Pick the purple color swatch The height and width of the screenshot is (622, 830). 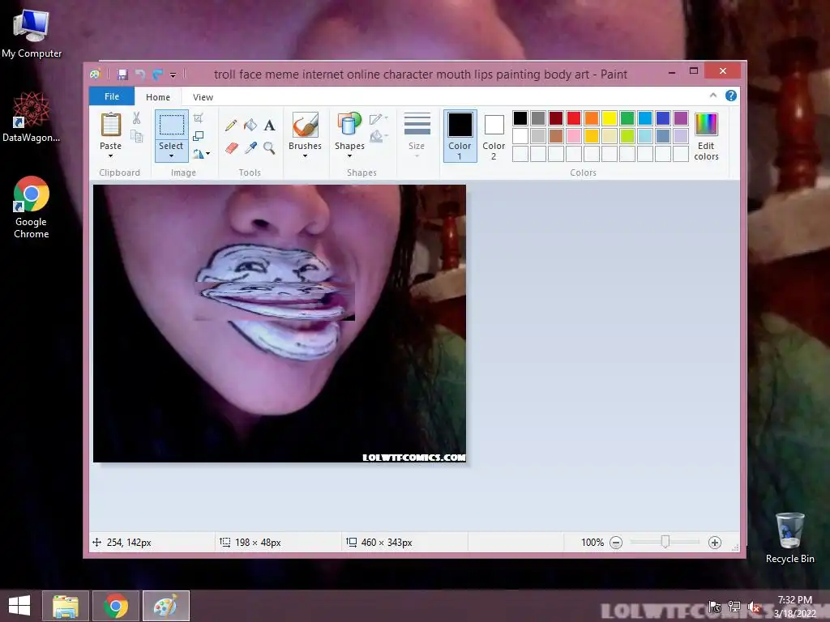pos(681,118)
